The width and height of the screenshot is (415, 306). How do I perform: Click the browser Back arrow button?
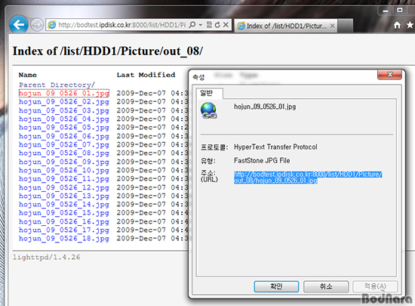pos(19,25)
